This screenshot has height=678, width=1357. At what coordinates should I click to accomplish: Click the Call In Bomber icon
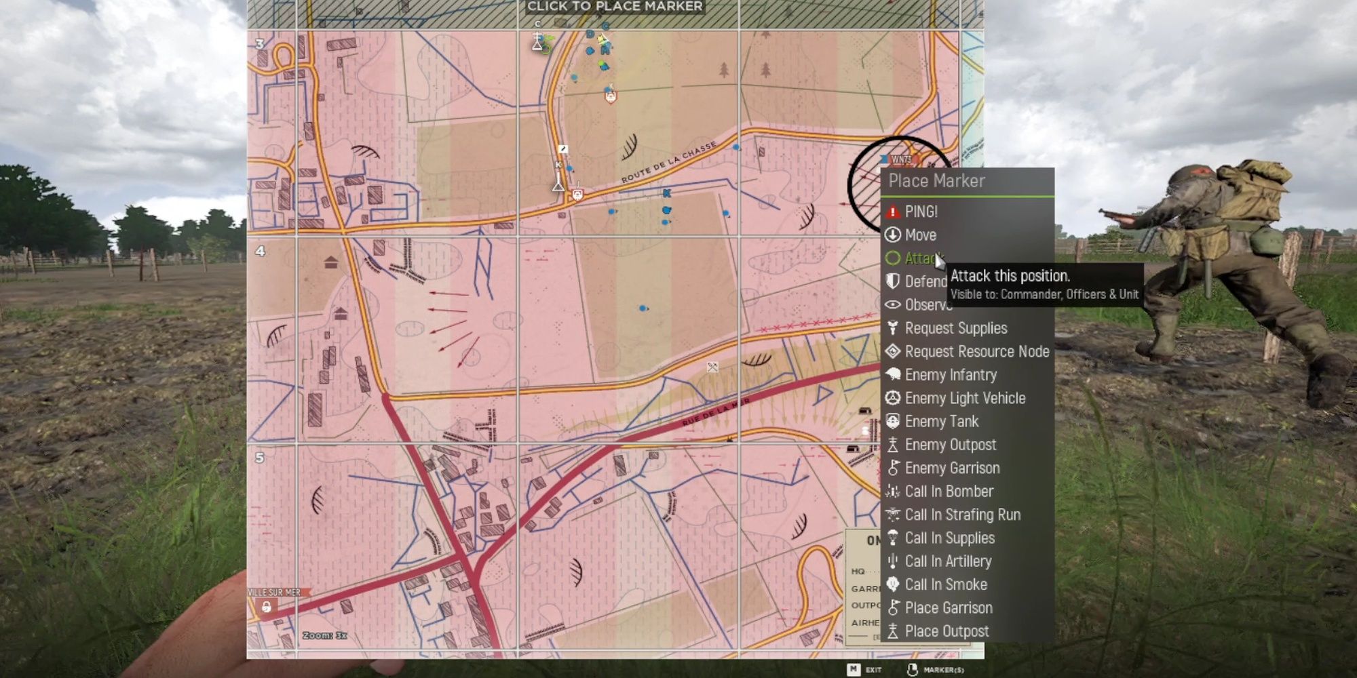[893, 492]
